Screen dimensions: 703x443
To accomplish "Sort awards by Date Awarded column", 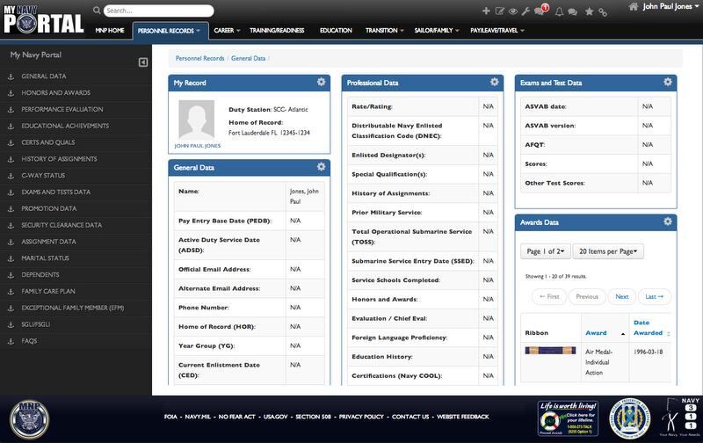I will [648, 328].
